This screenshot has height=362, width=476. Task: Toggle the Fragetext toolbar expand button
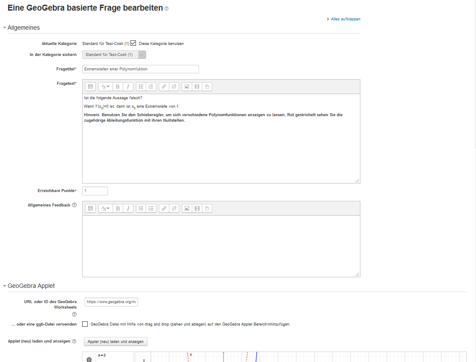[90, 87]
